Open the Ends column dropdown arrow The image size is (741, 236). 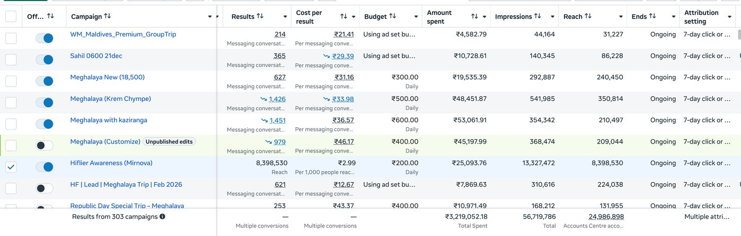pyautogui.click(x=673, y=17)
